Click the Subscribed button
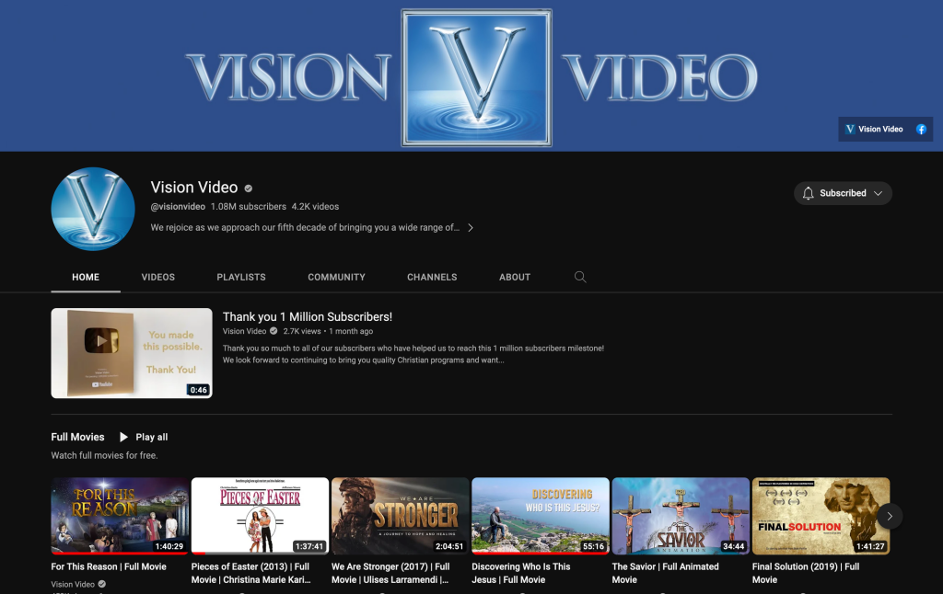 coord(843,193)
